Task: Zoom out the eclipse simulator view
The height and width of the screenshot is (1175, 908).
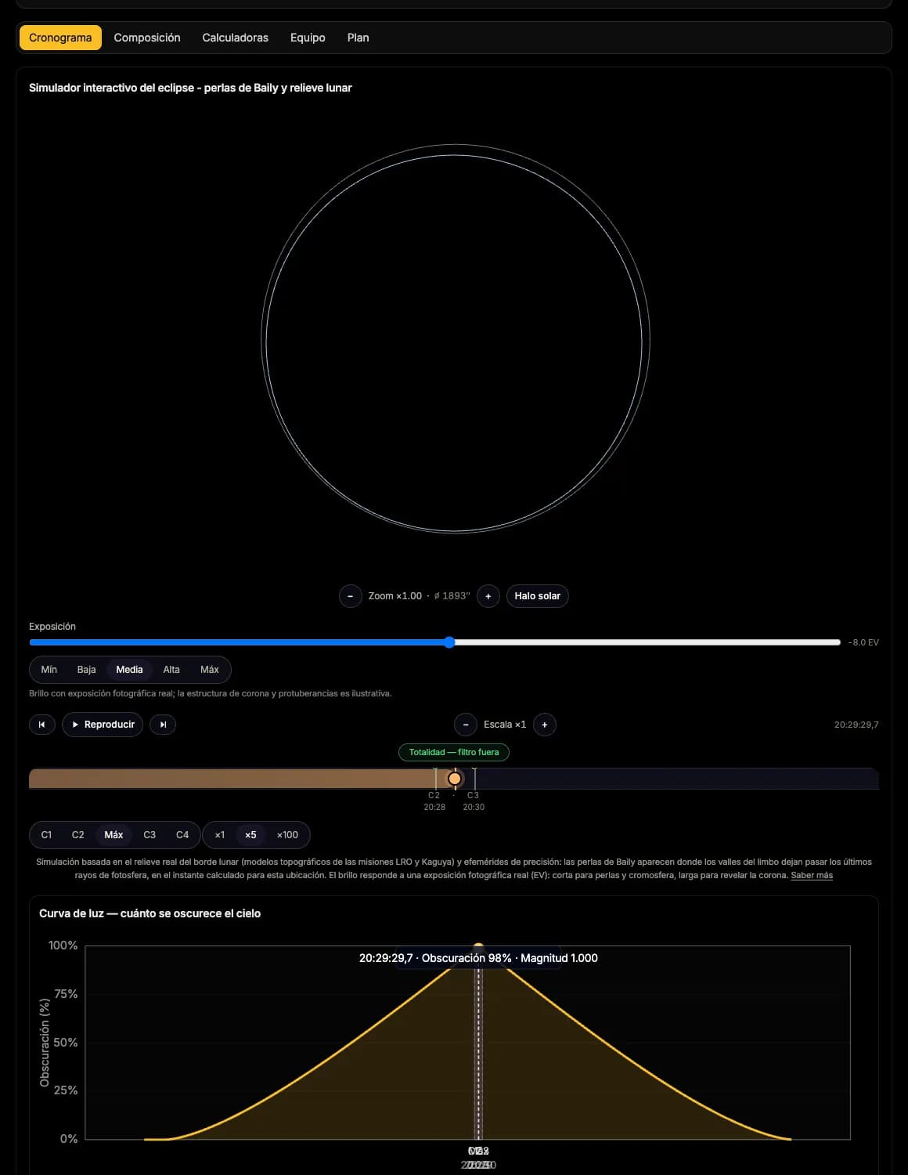Action: 350,596
